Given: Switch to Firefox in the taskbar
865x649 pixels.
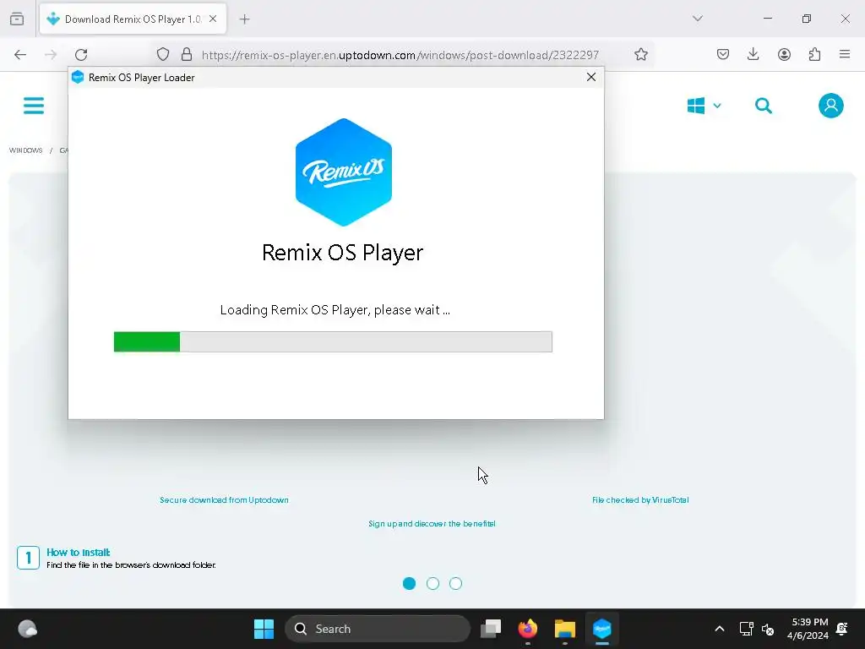Looking at the screenshot, I should pyautogui.click(x=528, y=629).
